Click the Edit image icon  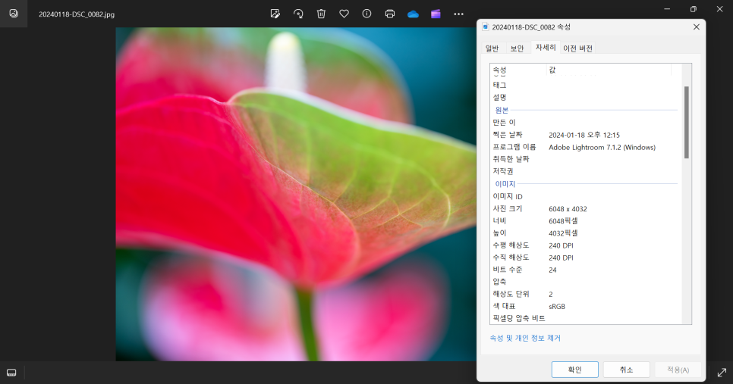(x=275, y=14)
